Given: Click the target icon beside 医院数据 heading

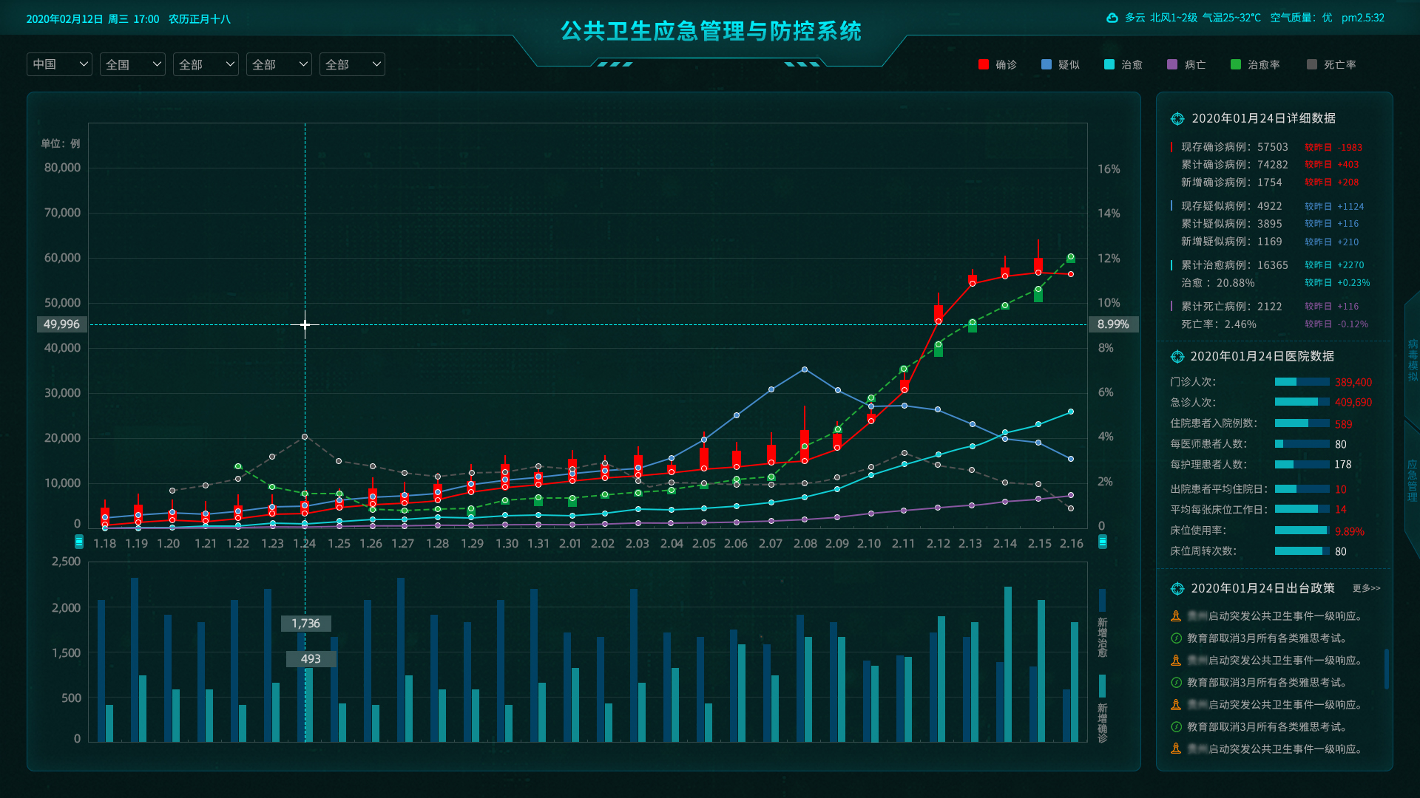Looking at the screenshot, I should pyautogui.click(x=1177, y=356).
